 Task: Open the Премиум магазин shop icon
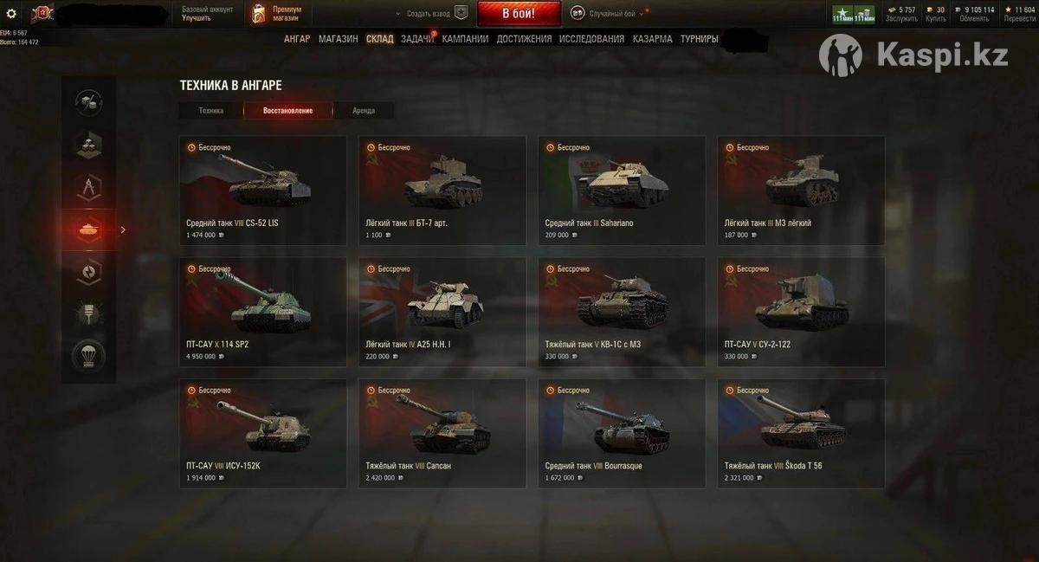click(258, 14)
